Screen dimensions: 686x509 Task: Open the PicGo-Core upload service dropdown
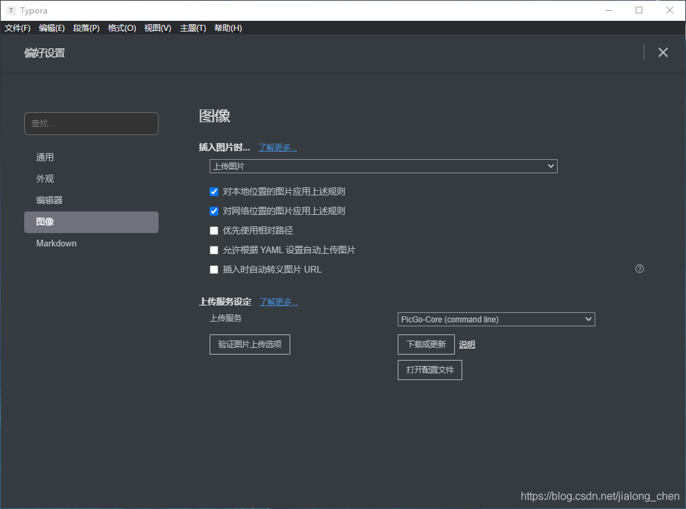[496, 319]
